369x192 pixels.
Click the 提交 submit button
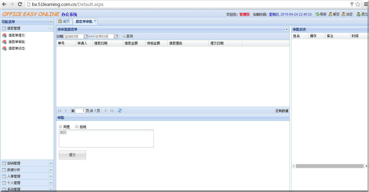(x=72, y=155)
